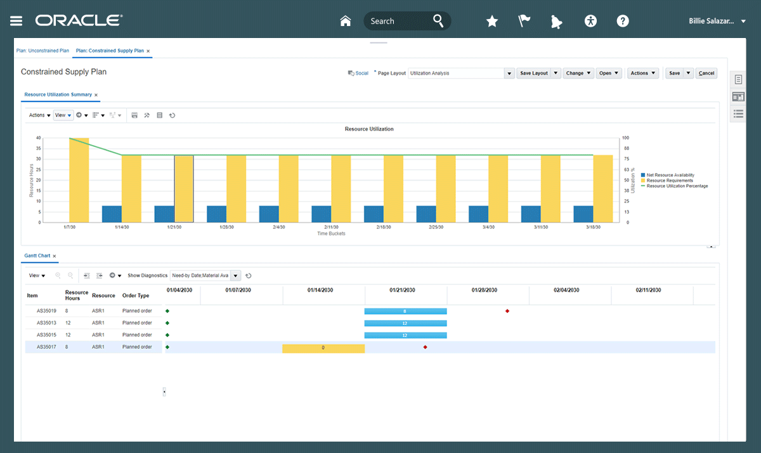Click the Cancel button
This screenshot has height=453, width=761.
click(706, 73)
